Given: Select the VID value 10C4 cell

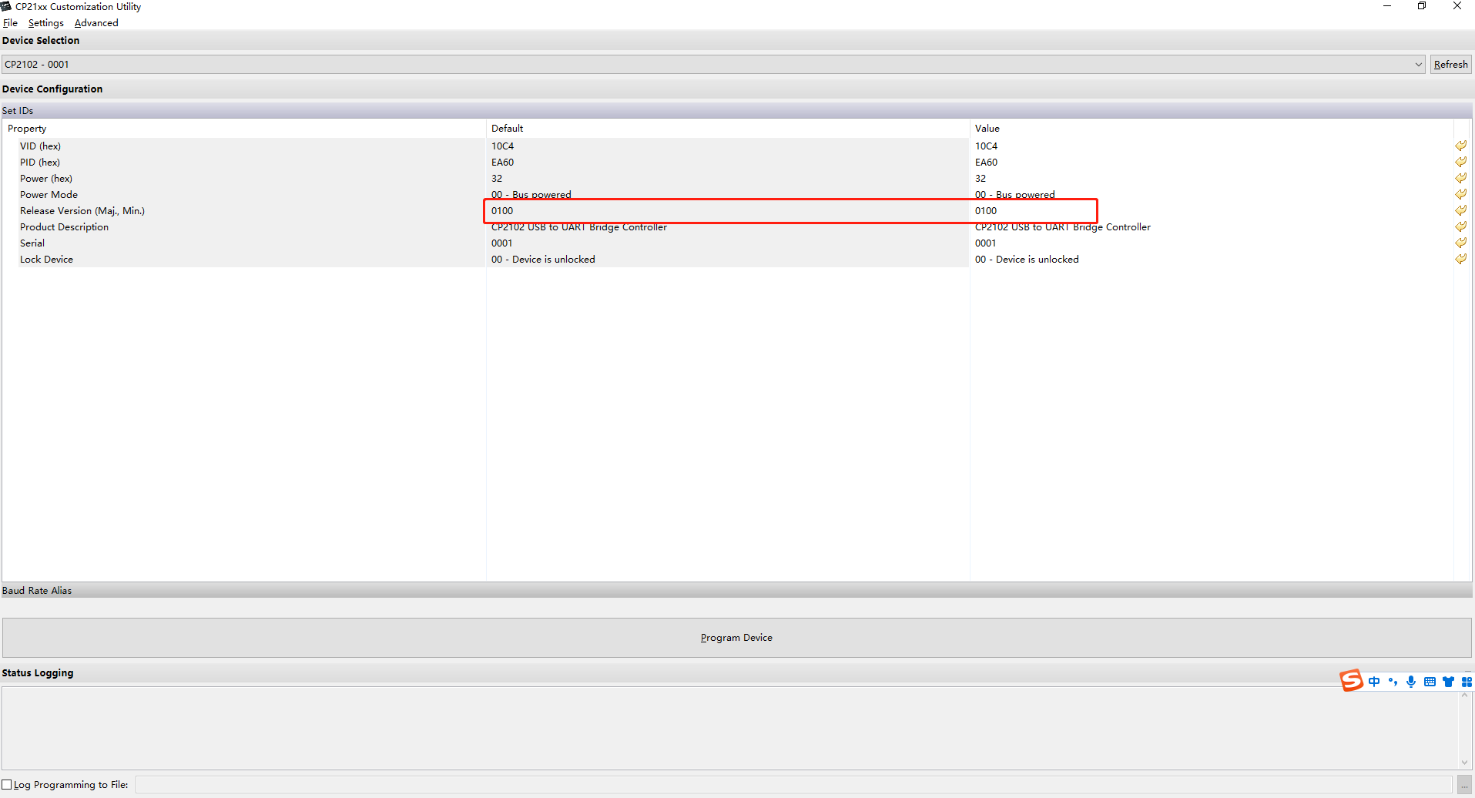Looking at the screenshot, I should (1211, 146).
